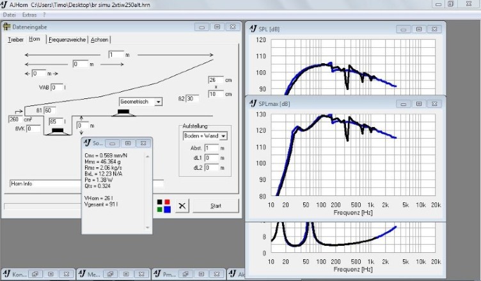Close the Dateneingabe window
The width and height of the screenshot is (481, 281).
[x=233, y=27]
